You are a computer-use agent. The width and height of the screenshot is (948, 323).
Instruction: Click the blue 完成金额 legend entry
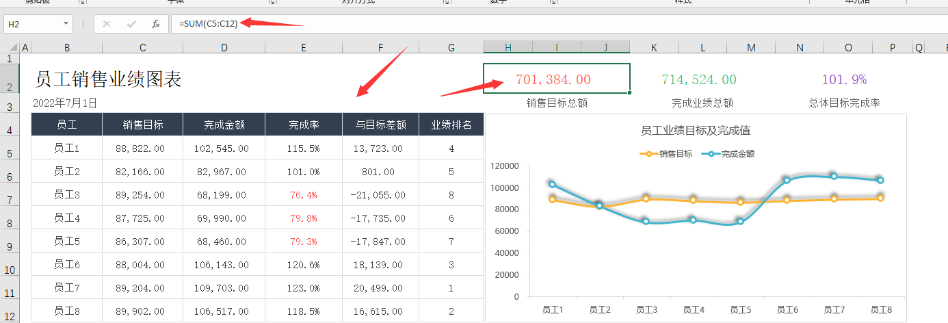pos(728,154)
